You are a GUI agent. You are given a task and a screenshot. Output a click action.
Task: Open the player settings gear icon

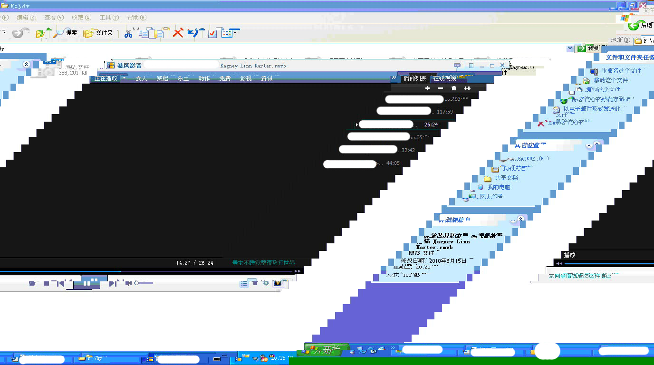coord(265,283)
